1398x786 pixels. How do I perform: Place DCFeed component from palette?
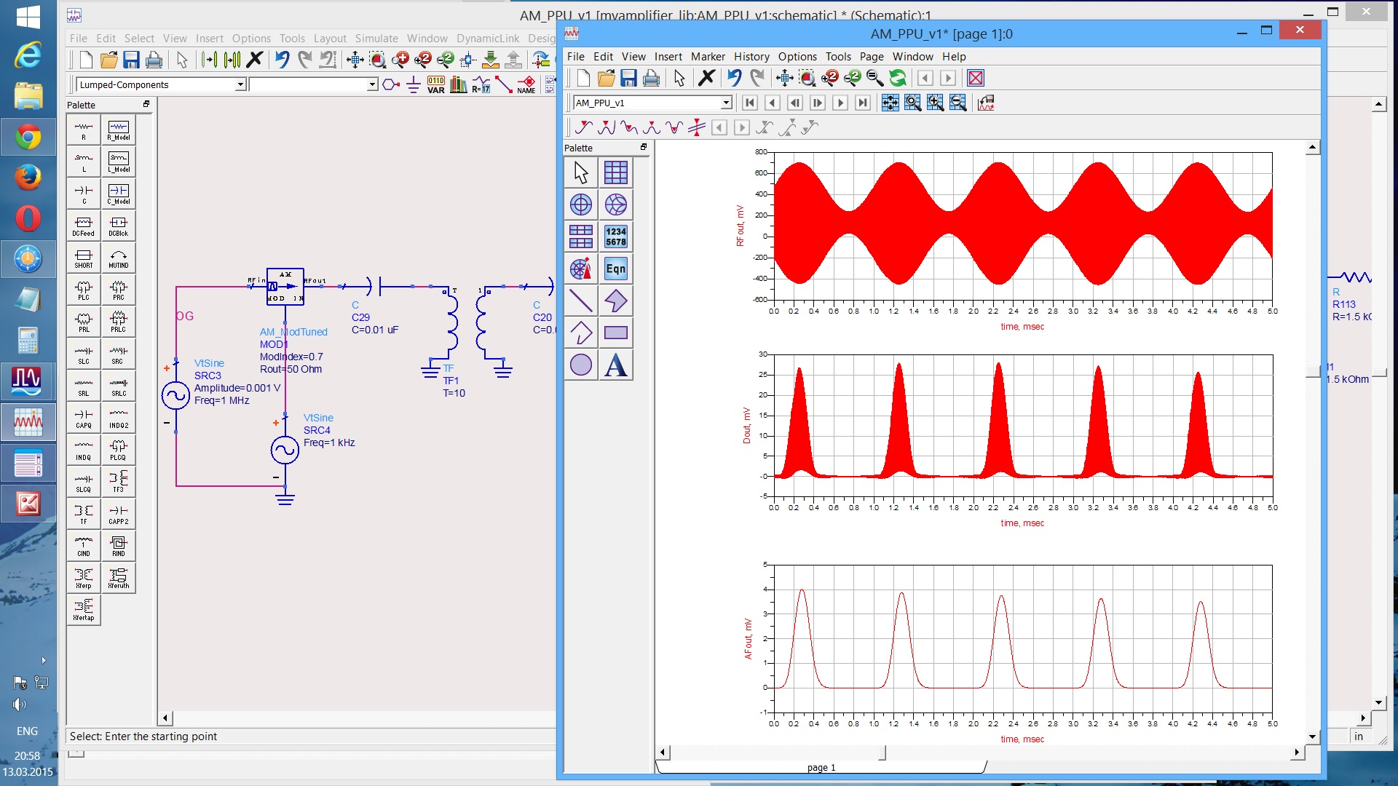84,226
